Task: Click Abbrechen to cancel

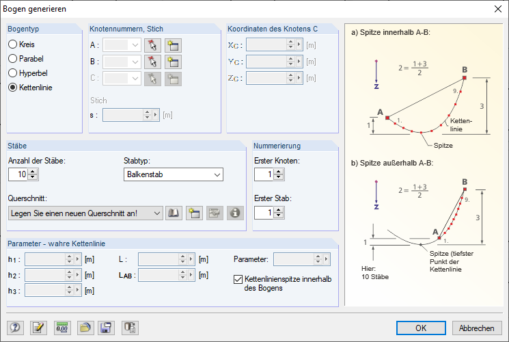Action: coord(476,328)
